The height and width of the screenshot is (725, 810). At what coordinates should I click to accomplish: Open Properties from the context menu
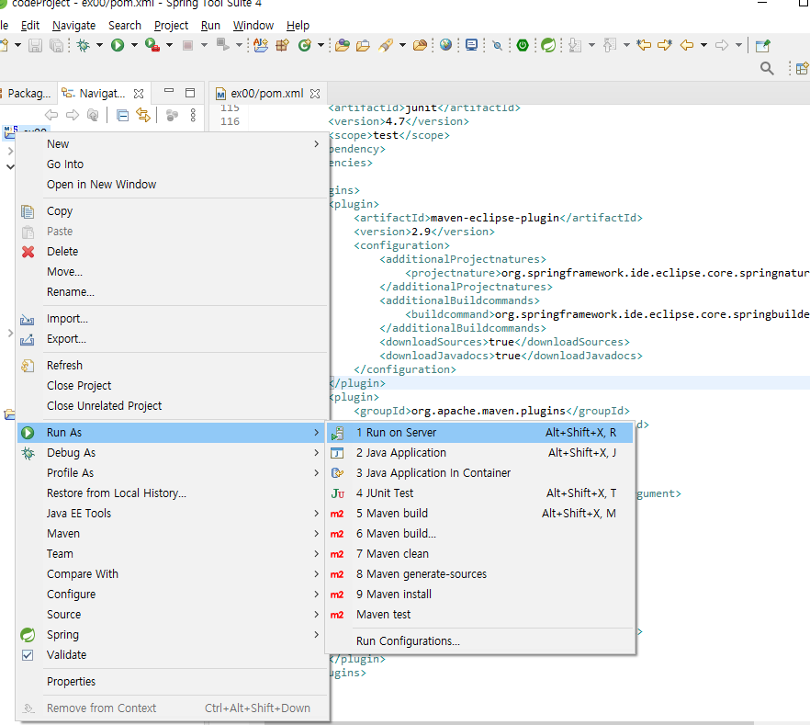173,682
